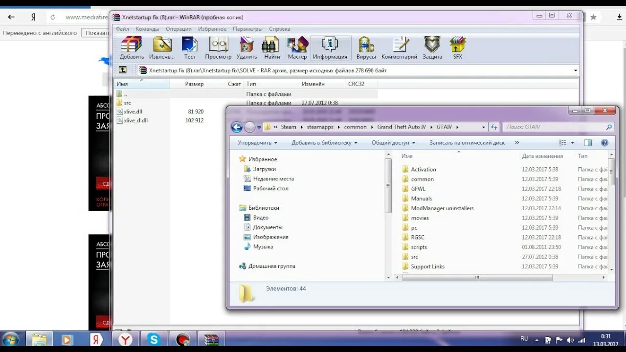Click the Вирусы (Virus scan) icon

point(366,48)
